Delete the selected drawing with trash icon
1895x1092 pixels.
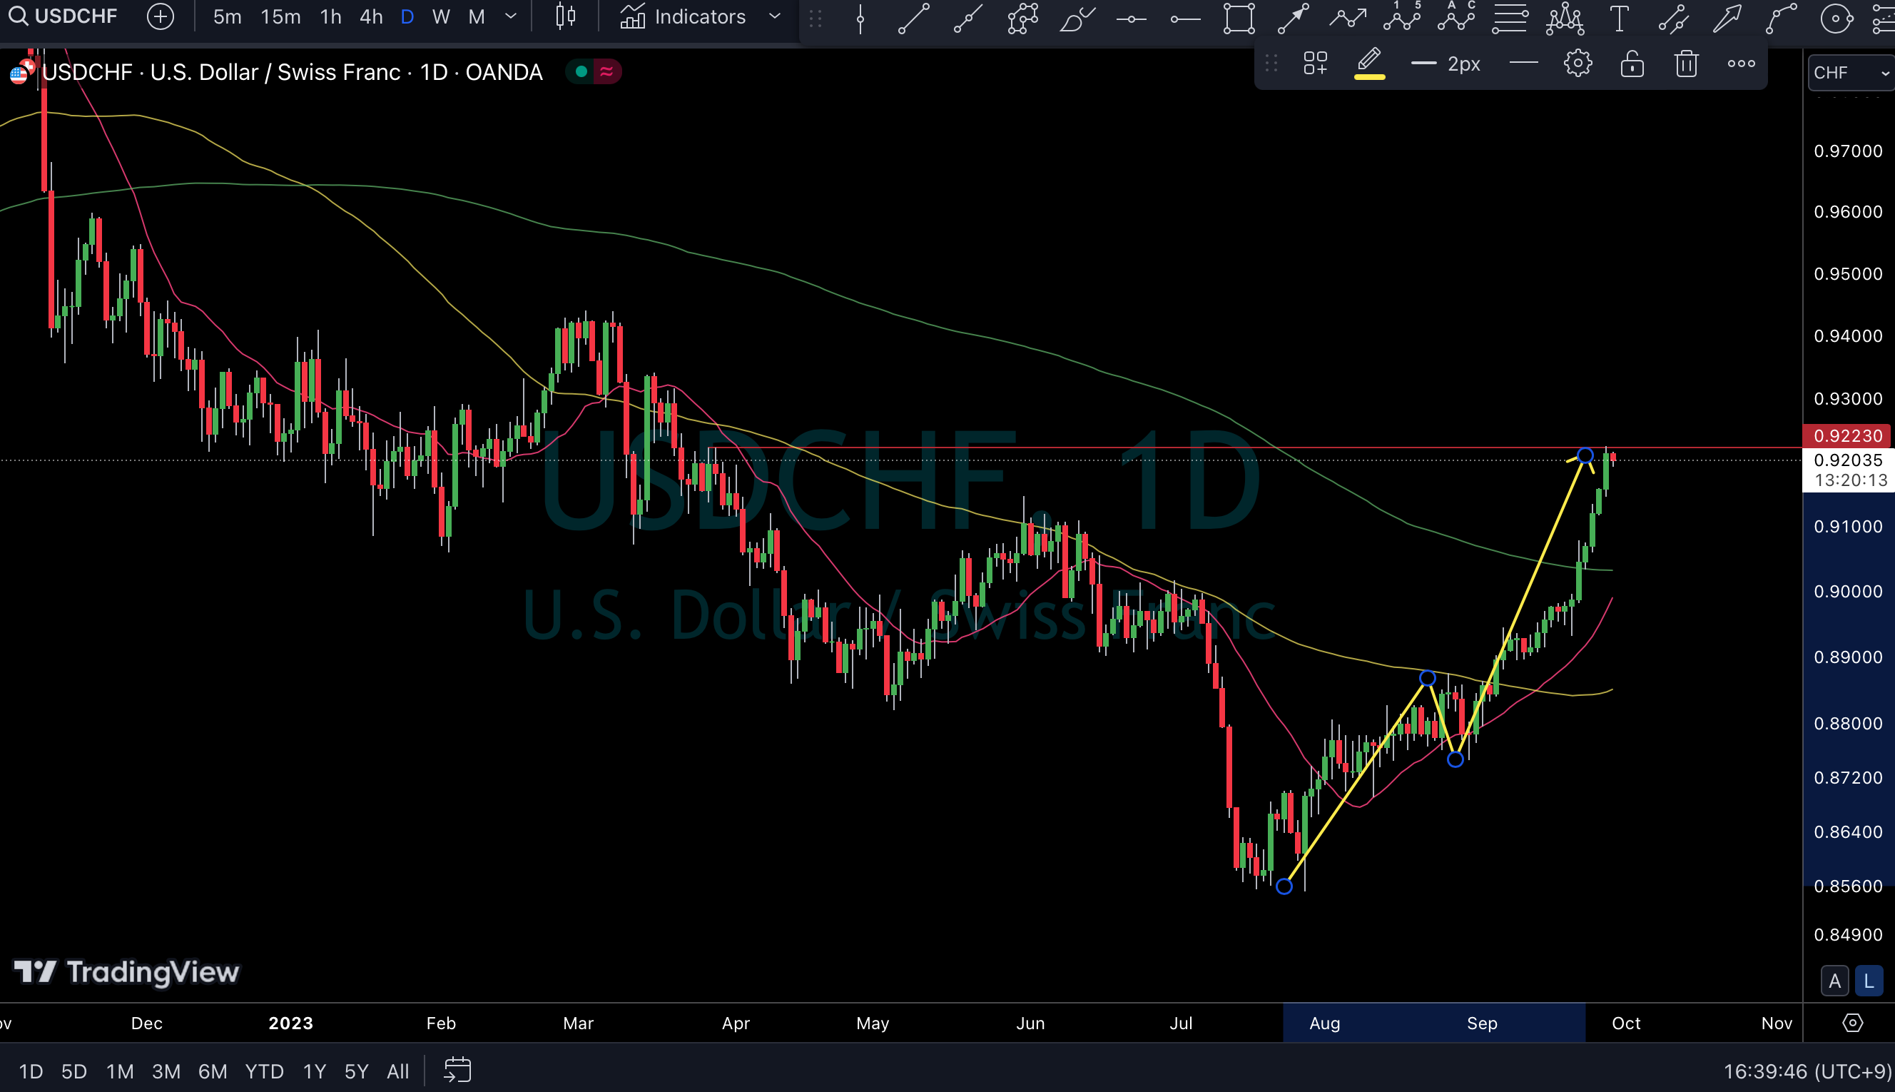(x=1686, y=64)
